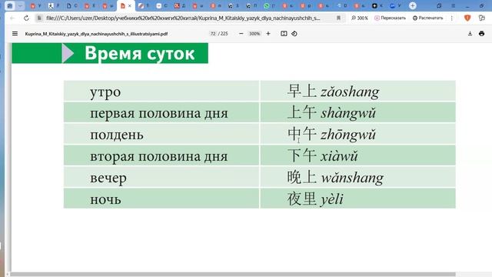The image size is (492, 277).
Task: Rotate the PDF page with the rotate icon
Action: (294, 34)
